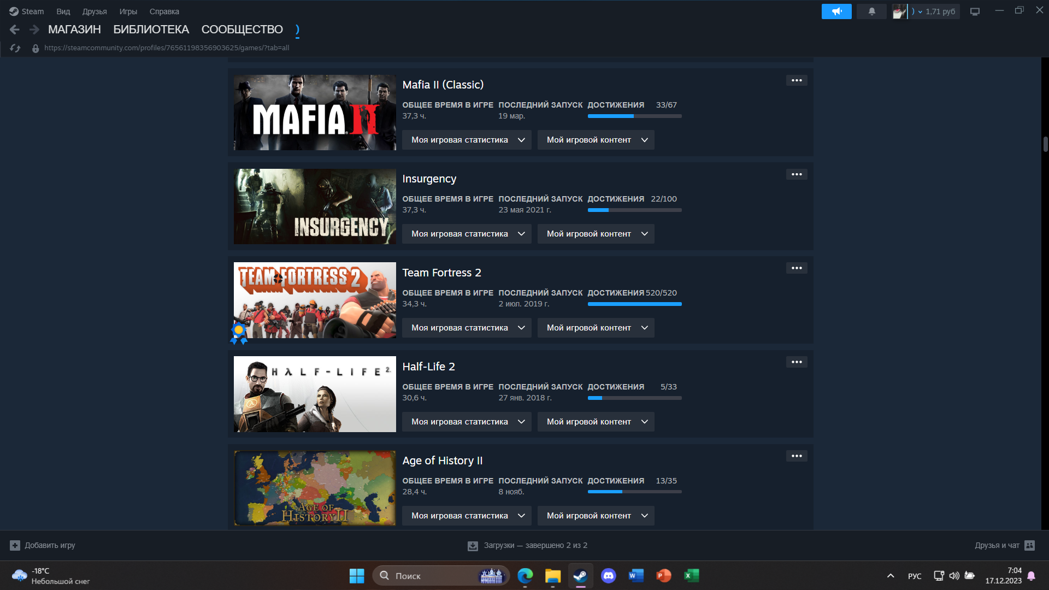Click Team Fortress 2 achievements progress bar
The image size is (1049, 590).
634,304
